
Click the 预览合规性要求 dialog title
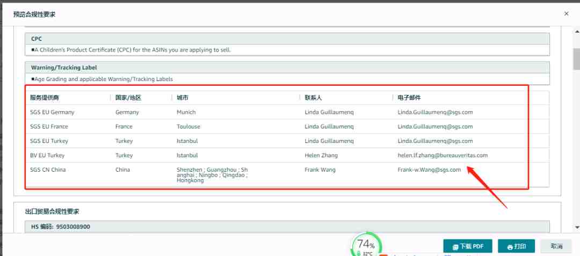[x=34, y=14]
